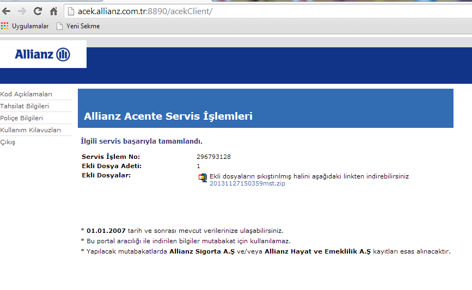Go to Poliçe Bilgileri
The image size is (472, 290).
[x=22, y=118]
